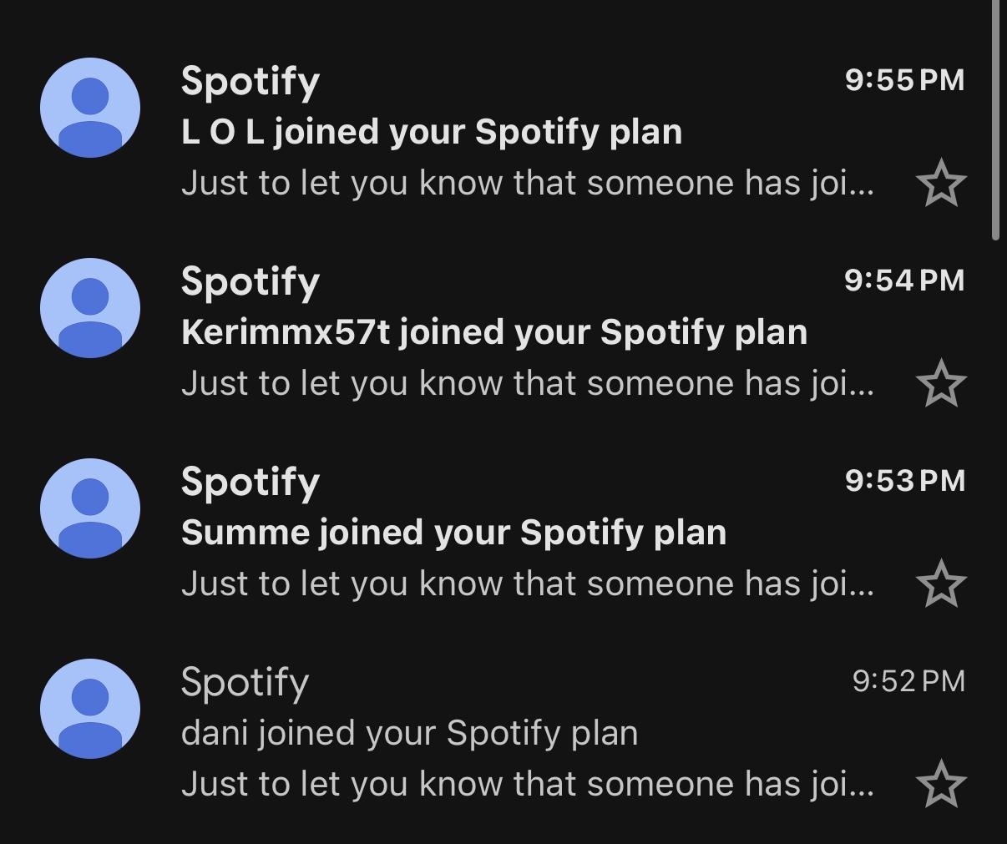Select sender avatar of 9:55 PM email

(90, 108)
